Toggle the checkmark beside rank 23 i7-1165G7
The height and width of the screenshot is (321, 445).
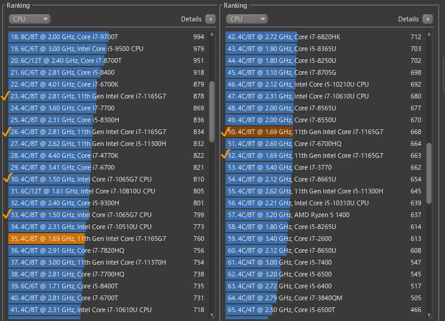pyautogui.click(x=5, y=96)
